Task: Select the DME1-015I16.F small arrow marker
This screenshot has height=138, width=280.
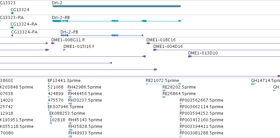Action: [64, 50]
